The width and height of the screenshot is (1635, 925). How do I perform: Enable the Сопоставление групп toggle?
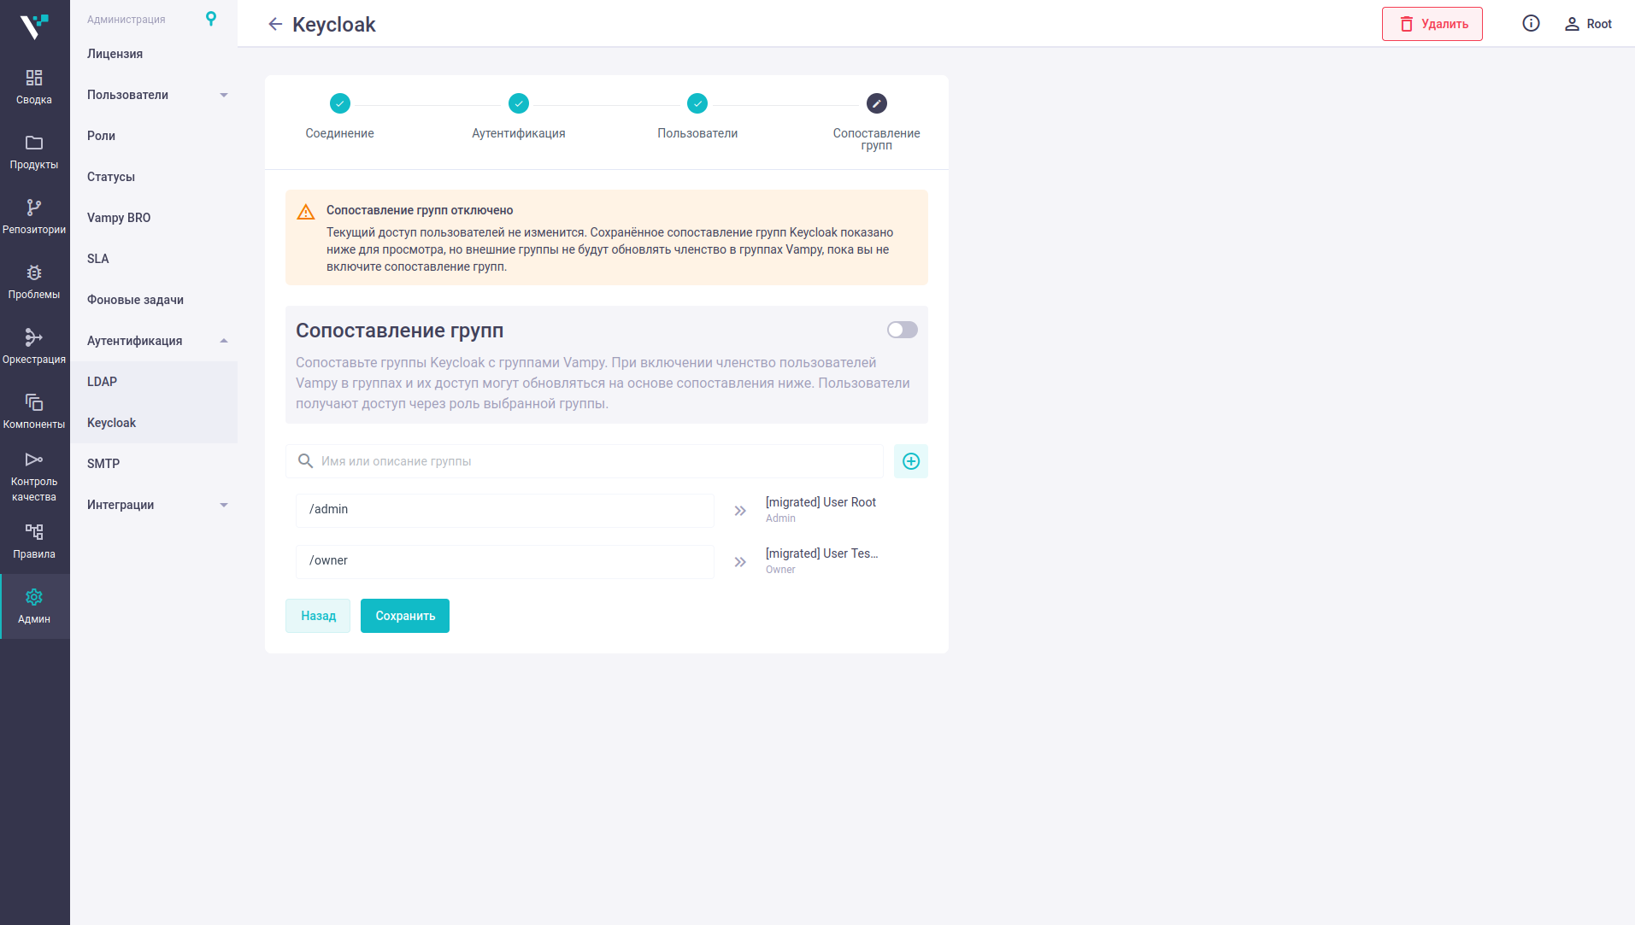click(902, 330)
